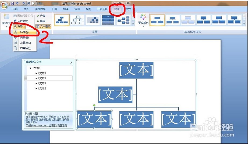Switch to the Design (设计) tab
The width and height of the screenshot is (248, 144).
pyautogui.click(x=116, y=9)
